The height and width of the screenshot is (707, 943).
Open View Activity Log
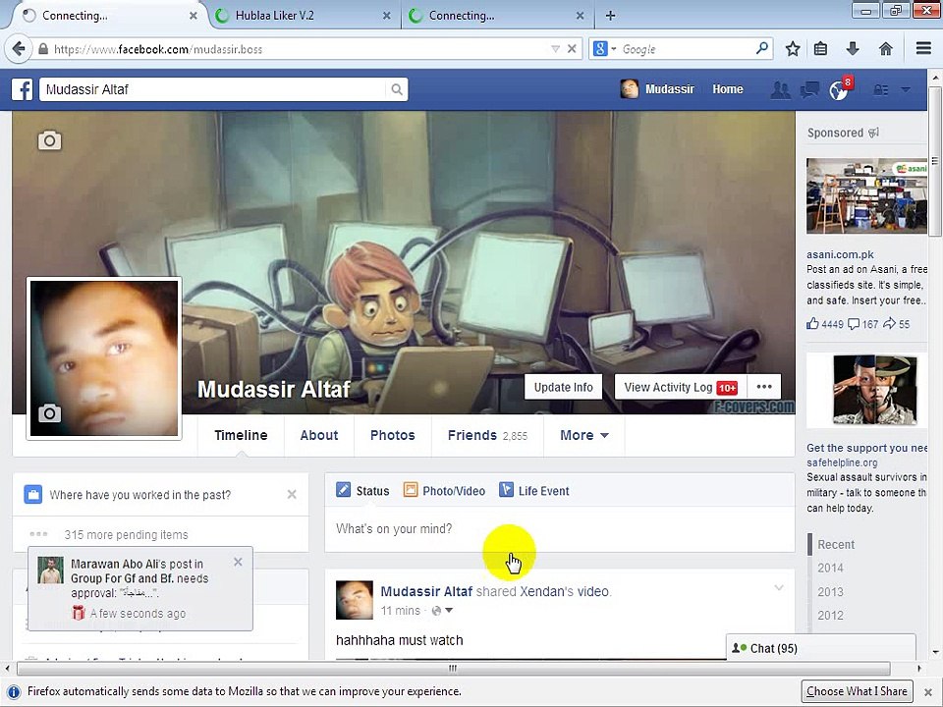(x=680, y=387)
